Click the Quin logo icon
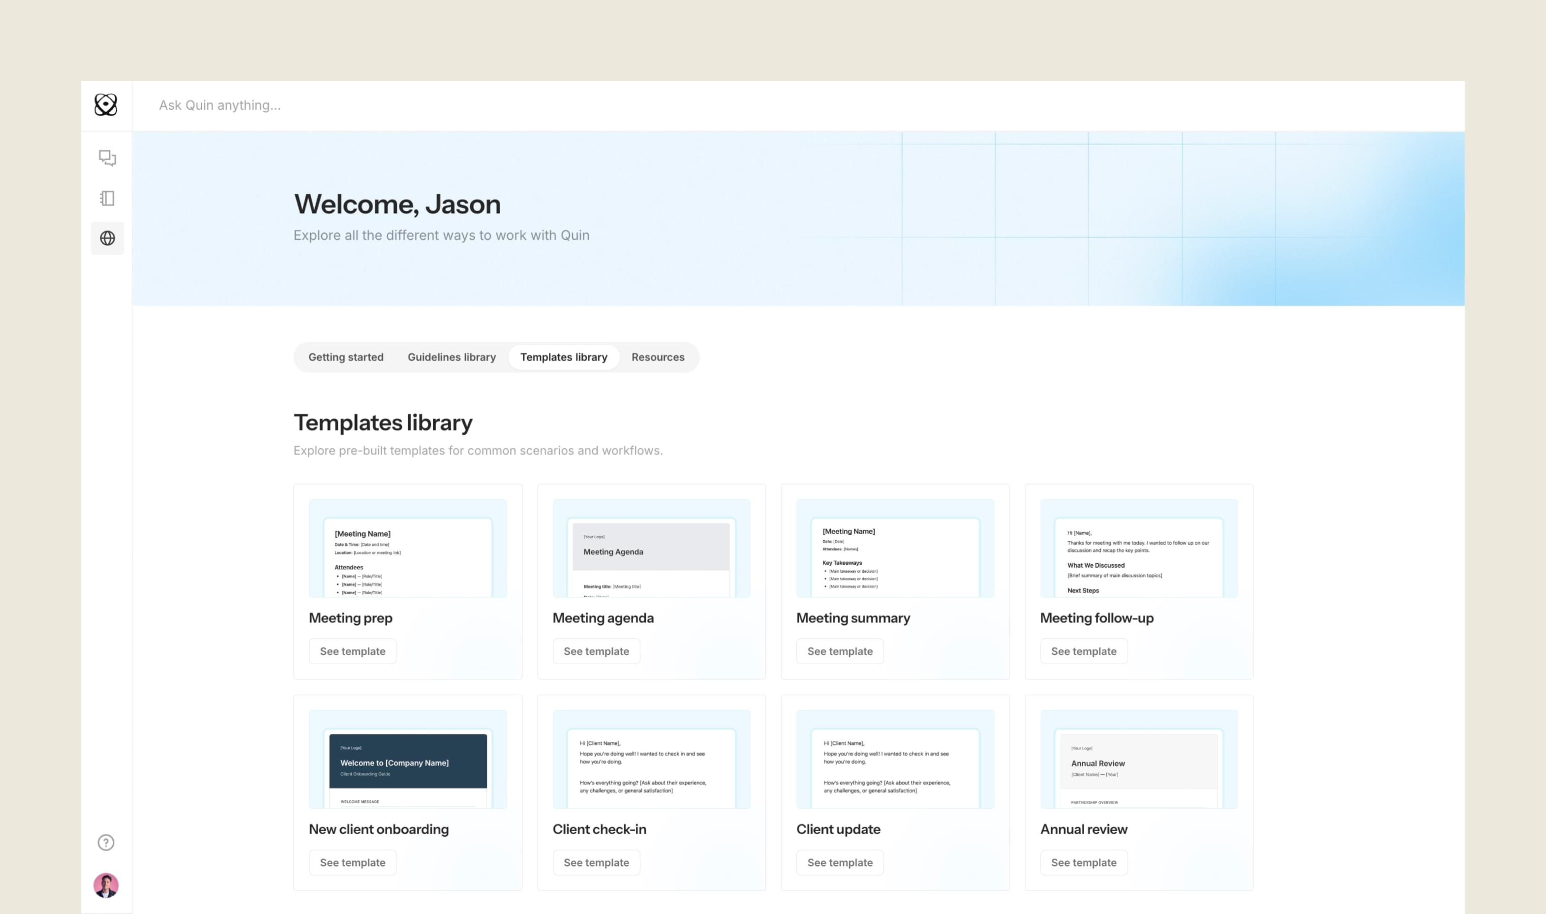Screen dimensions: 1546x914 click(x=105, y=105)
